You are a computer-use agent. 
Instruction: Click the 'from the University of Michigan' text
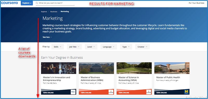pyautogui.click(x=167, y=80)
